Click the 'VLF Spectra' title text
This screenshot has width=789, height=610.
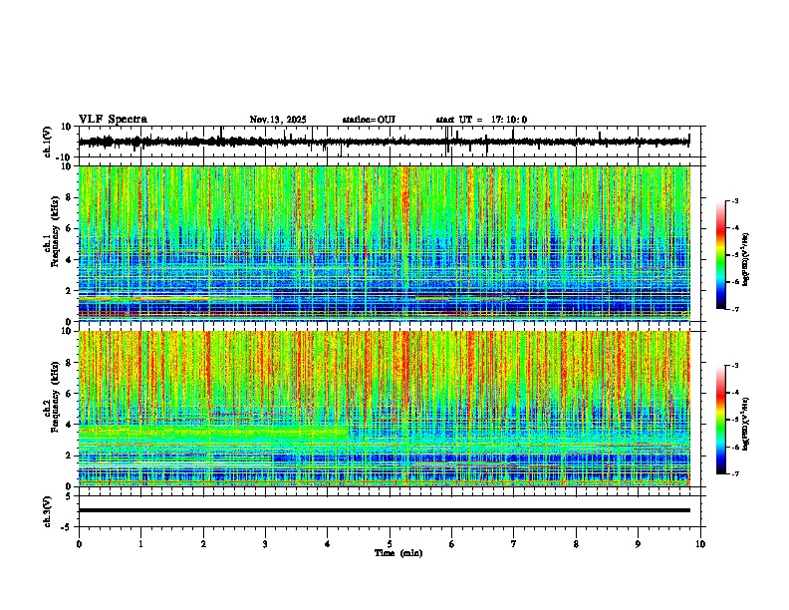point(113,120)
